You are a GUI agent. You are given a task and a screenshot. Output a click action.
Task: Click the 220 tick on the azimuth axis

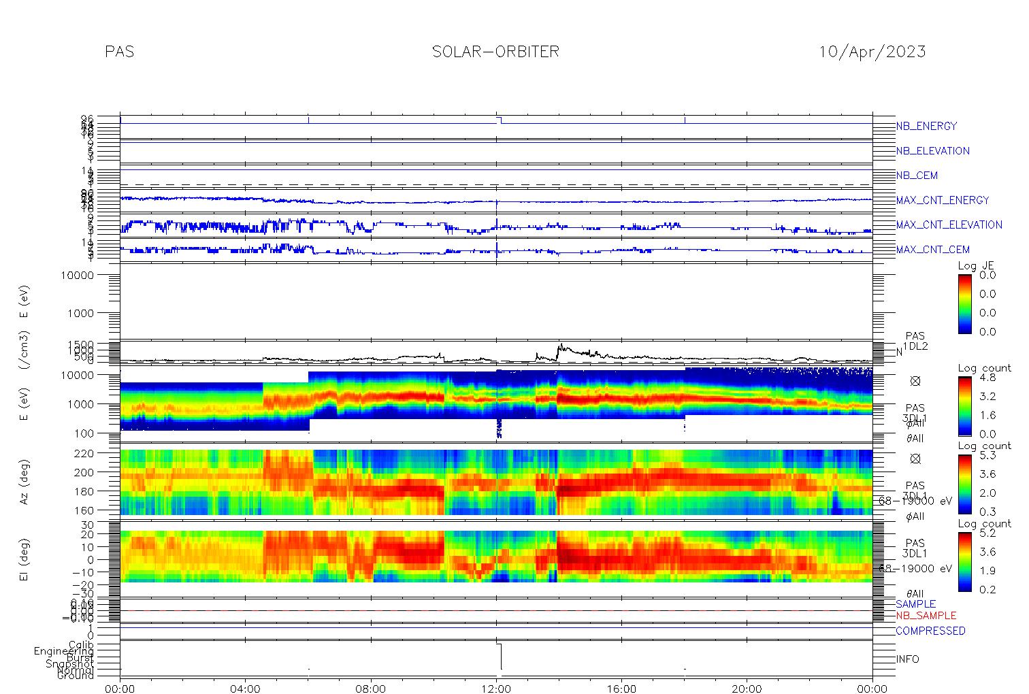86,452
